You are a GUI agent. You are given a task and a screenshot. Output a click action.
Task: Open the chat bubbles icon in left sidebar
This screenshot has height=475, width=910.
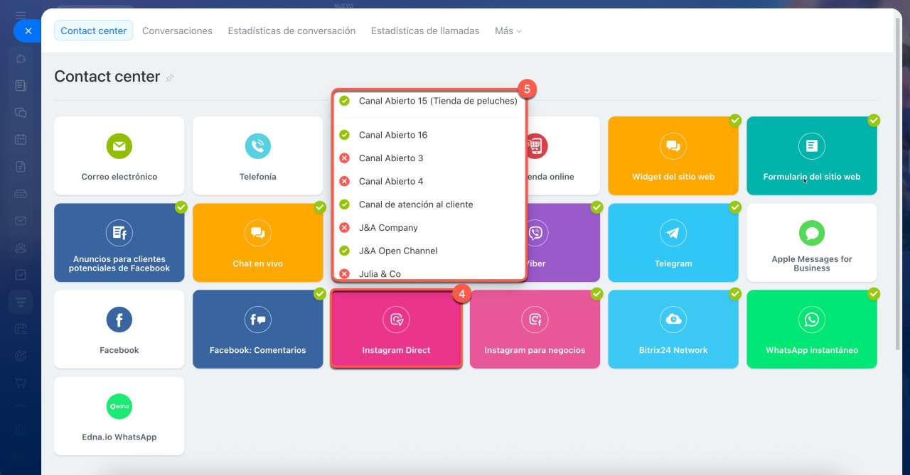pyautogui.click(x=21, y=113)
